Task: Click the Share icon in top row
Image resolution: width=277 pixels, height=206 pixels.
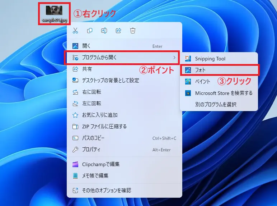Action: tap(118, 31)
